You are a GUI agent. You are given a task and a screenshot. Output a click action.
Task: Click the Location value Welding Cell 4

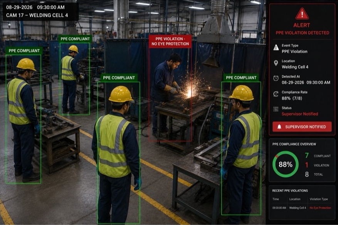pos(295,67)
